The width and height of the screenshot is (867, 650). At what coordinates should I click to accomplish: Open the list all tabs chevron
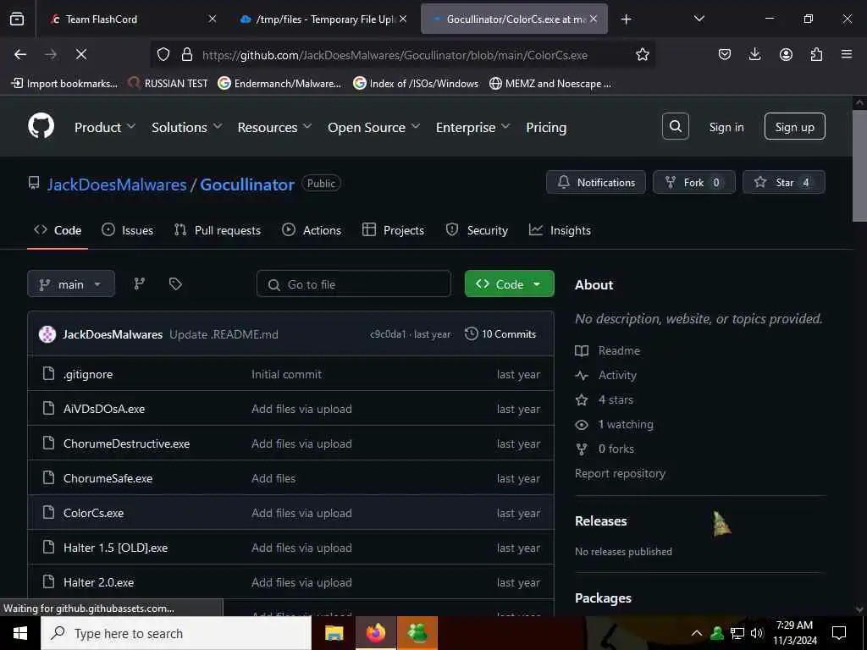(x=699, y=19)
